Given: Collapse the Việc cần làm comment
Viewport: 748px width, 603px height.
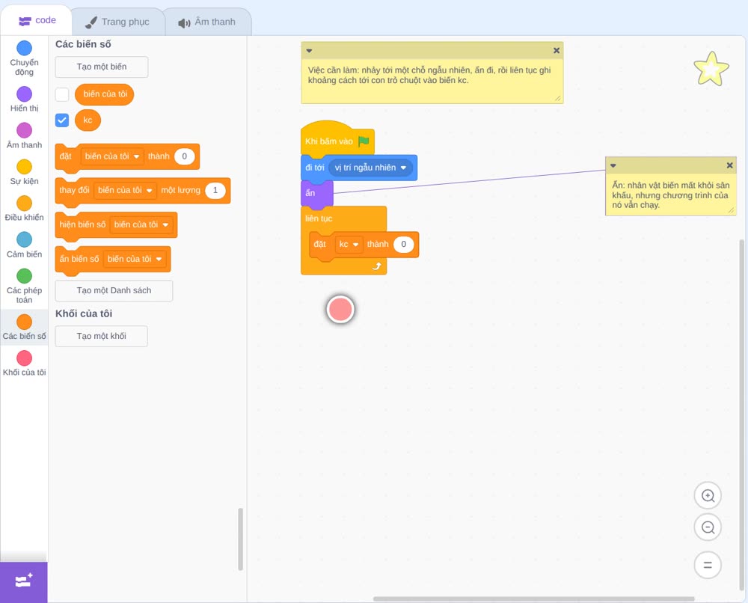Looking at the screenshot, I should (309, 51).
